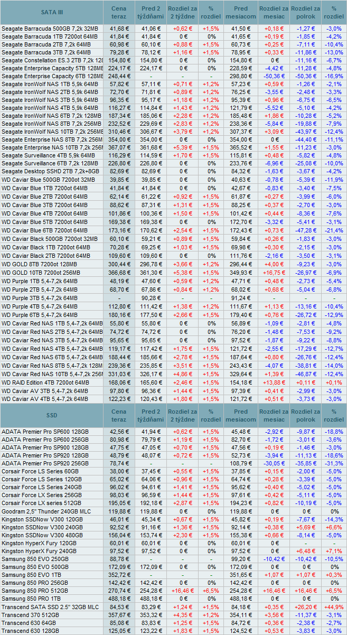
Task: Select WD Caviar Black 2TB product name
Action: [x=45, y=256]
